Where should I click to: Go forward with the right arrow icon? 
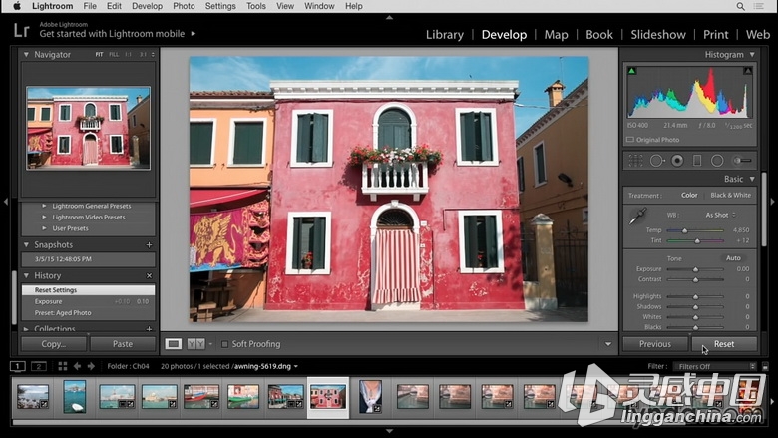click(x=91, y=366)
